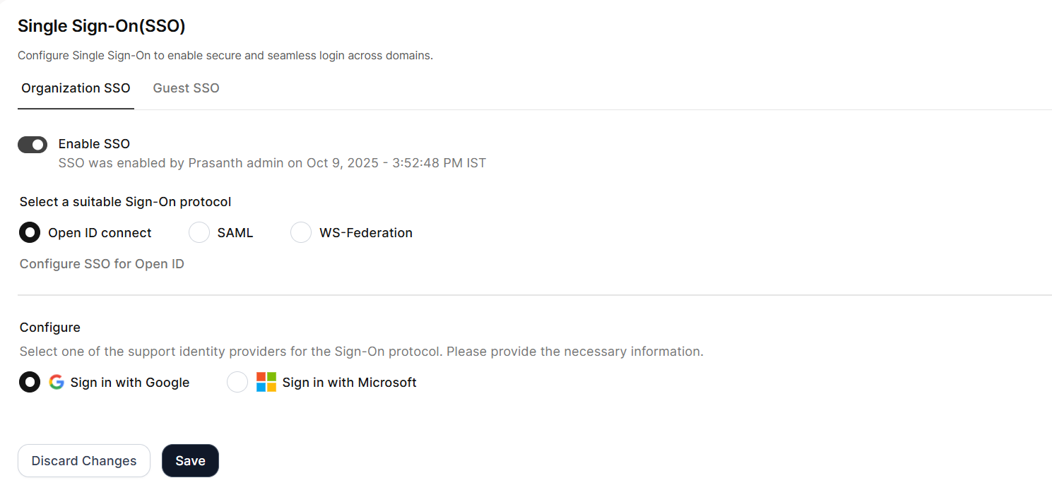Choose the Sign in with Microsoft radio

(x=237, y=383)
